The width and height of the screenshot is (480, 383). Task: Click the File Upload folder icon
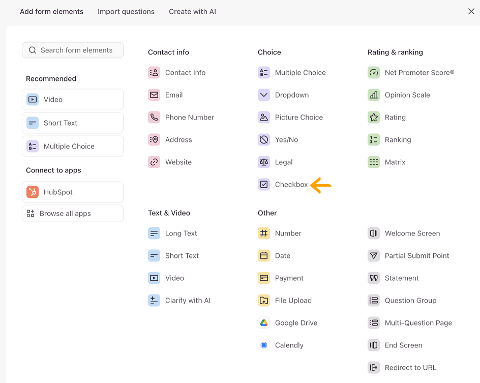[x=264, y=300]
